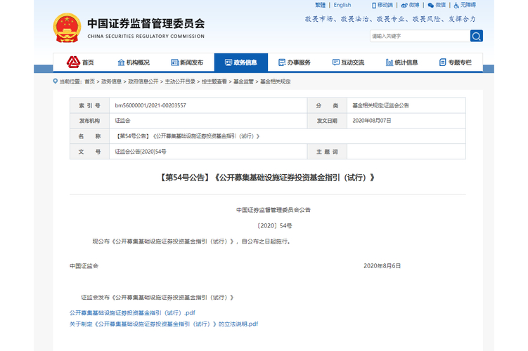Click the 发文日期 value 2020年08月07日
Screen dimensions: 528x351
click(x=372, y=121)
